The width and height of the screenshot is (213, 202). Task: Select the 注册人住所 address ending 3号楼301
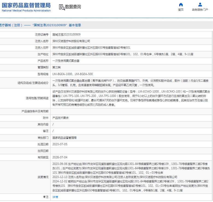tap(91, 48)
